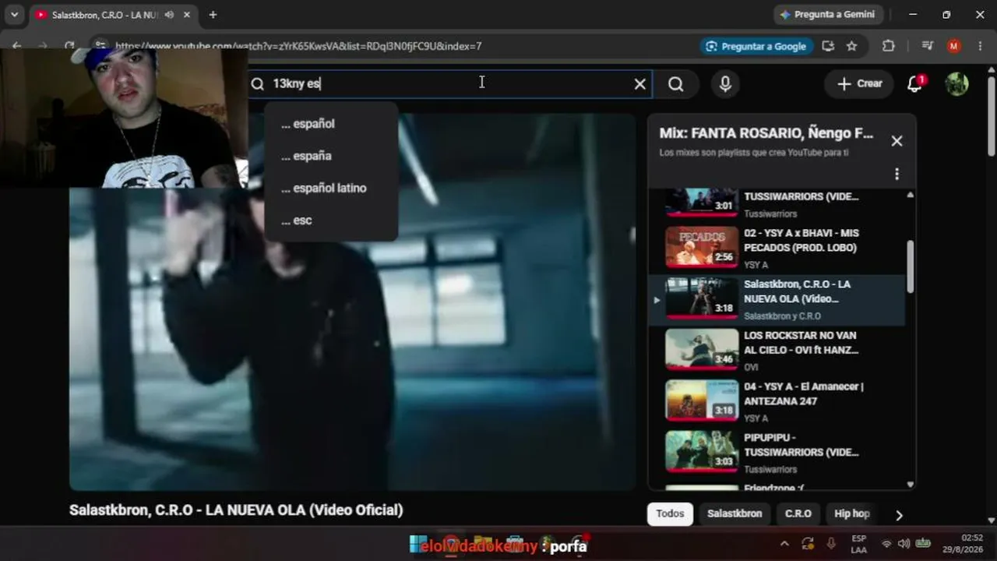
Task: Open a new browser tab
Action: coord(213,15)
